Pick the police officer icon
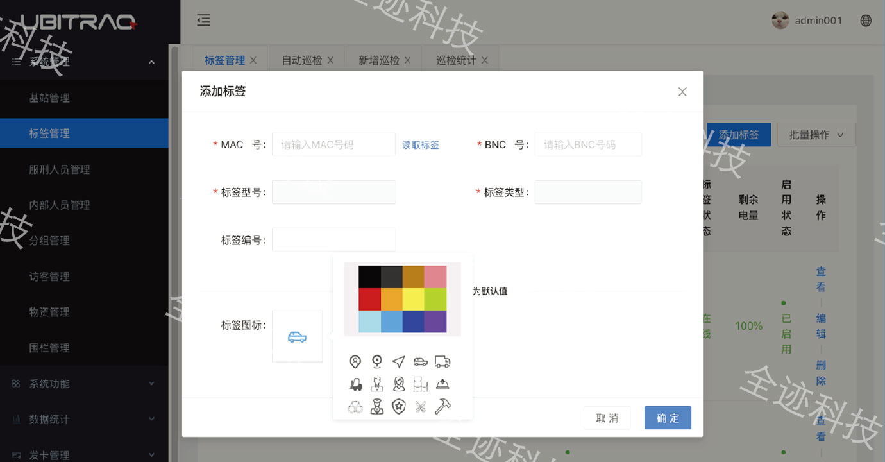Image resolution: width=885 pixels, height=462 pixels. click(x=377, y=407)
